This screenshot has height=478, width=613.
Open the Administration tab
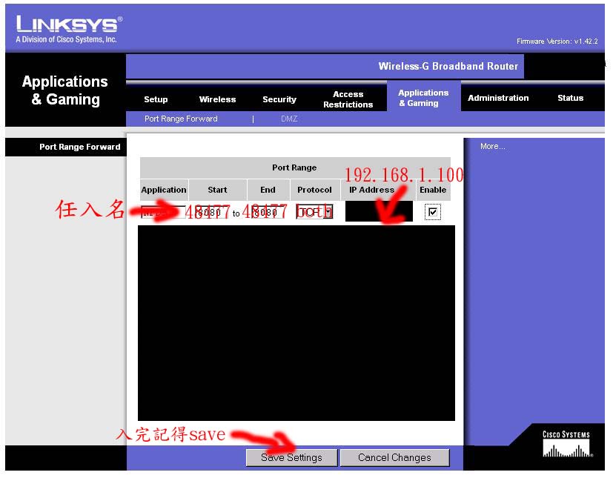tap(498, 98)
